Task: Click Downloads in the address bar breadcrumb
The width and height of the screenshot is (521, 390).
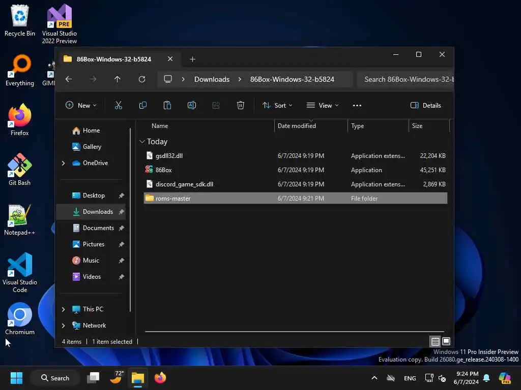Action: coord(212,79)
